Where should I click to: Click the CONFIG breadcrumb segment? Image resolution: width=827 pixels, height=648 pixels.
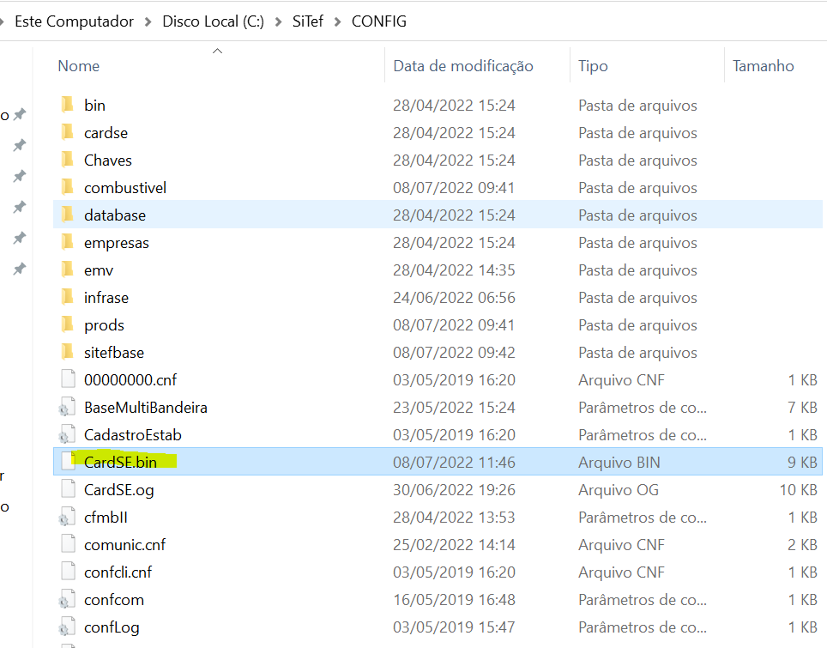(x=379, y=21)
